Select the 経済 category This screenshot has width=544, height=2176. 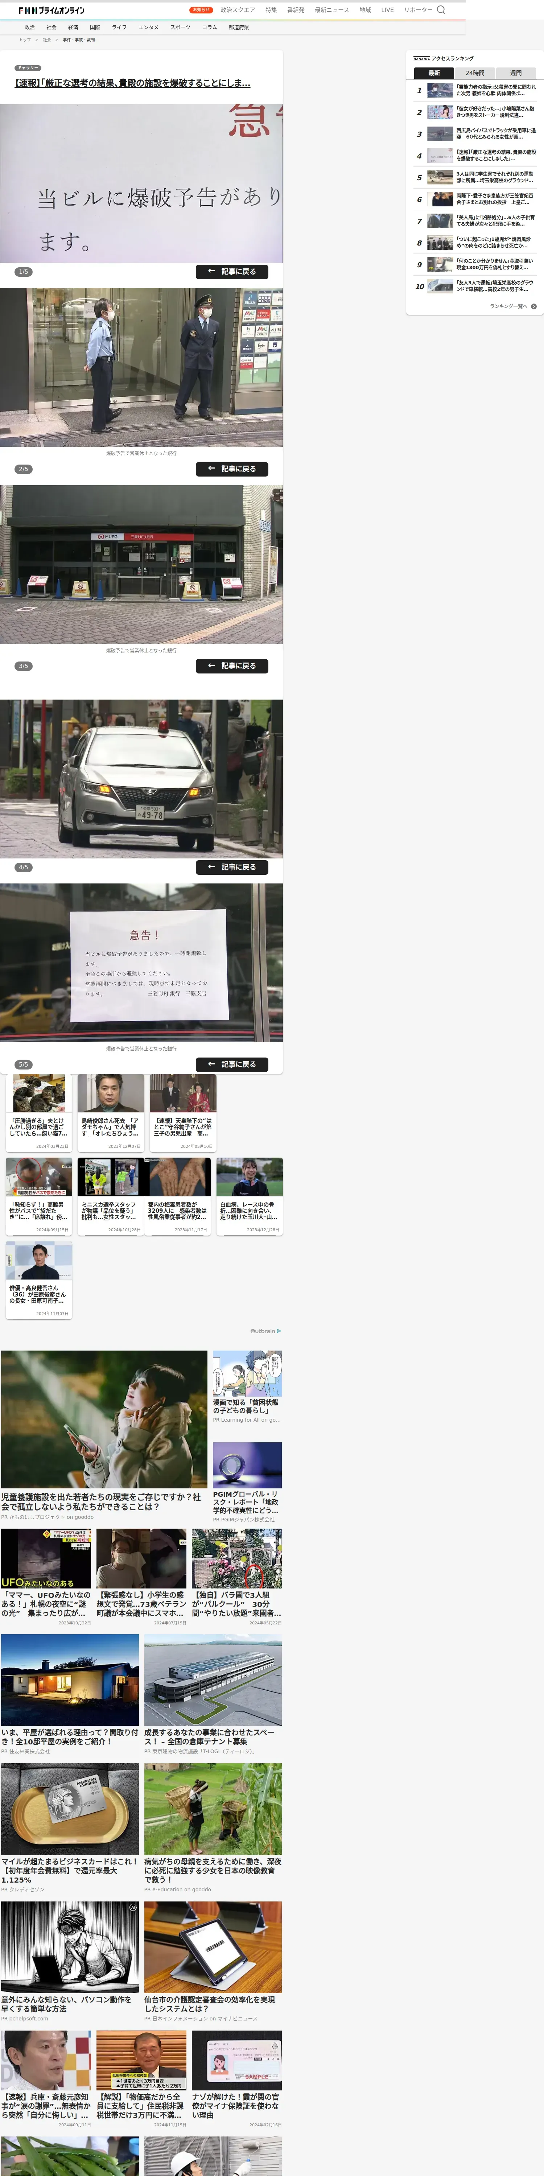[x=74, y=27]
